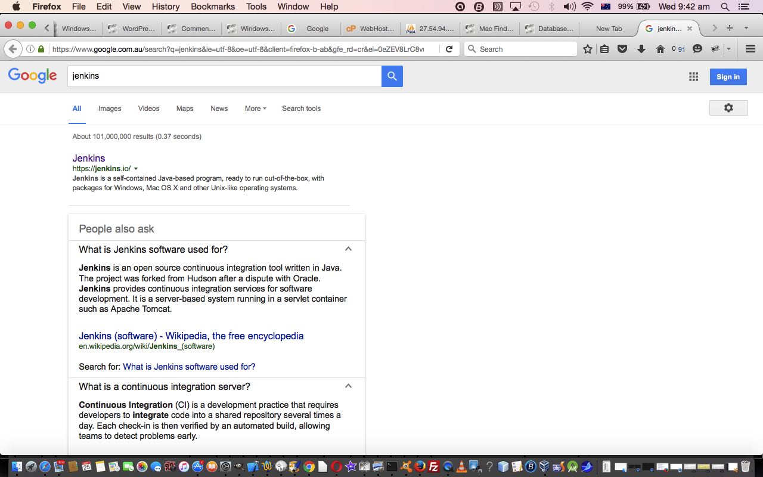Click the URL address bar

pyautogui.click(x=238, y=49)
